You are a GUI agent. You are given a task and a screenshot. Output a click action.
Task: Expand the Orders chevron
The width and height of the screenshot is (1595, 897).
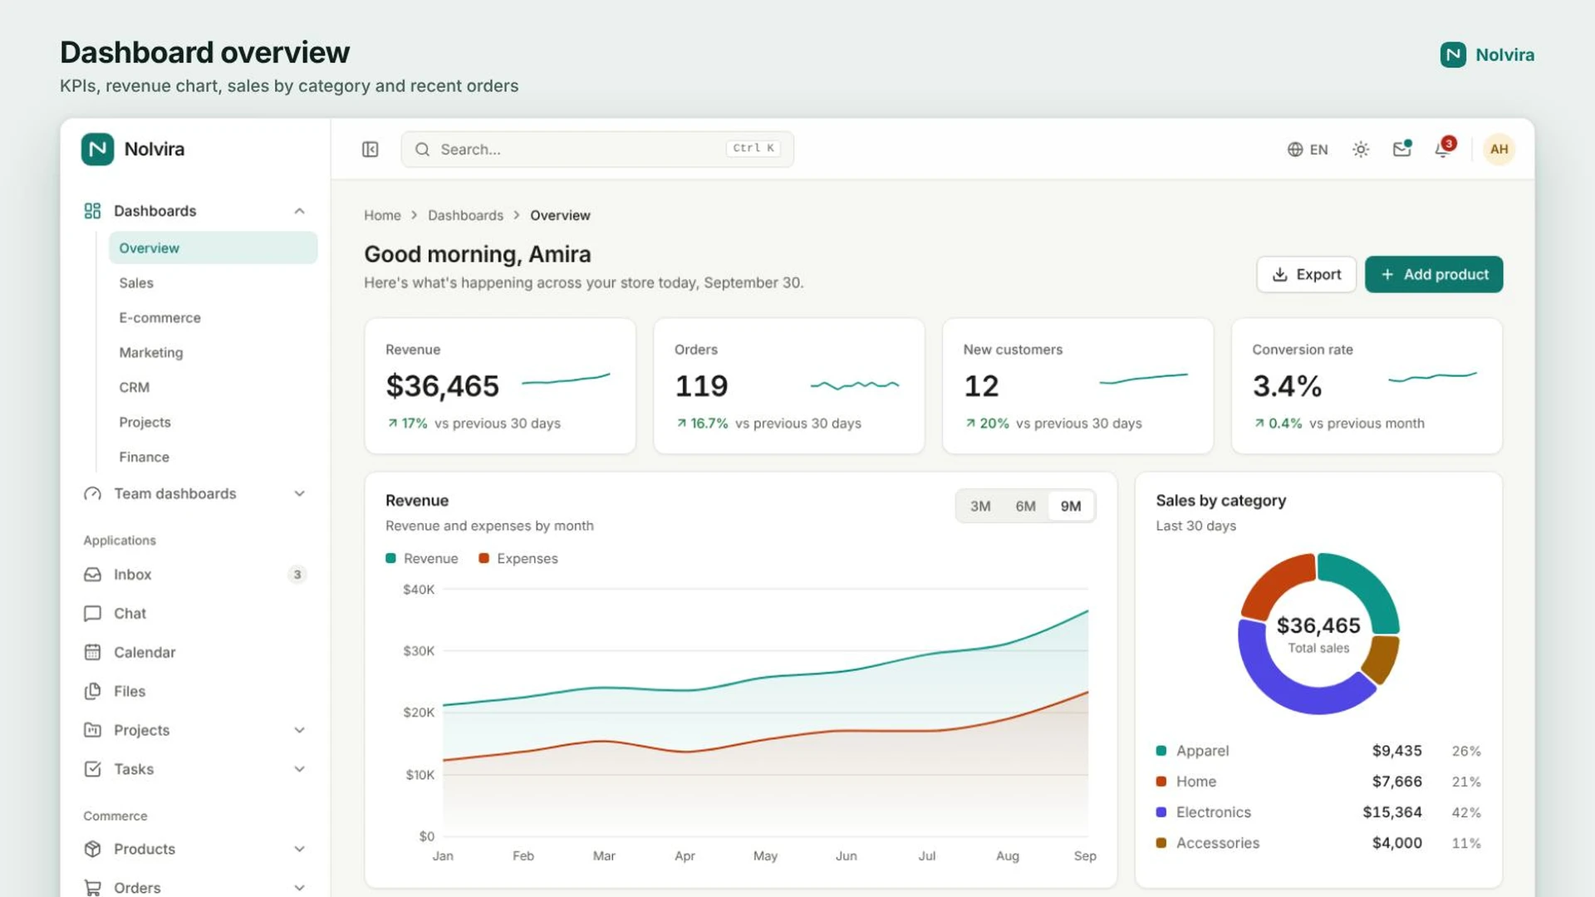coord(299,888)
